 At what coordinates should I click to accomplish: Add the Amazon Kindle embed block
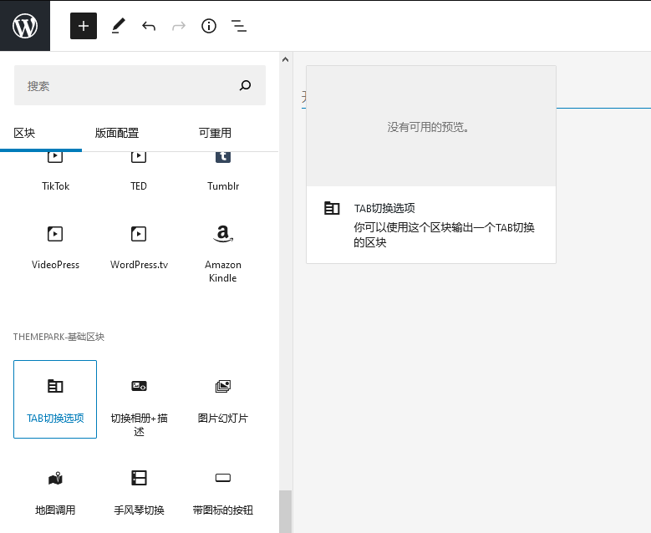(223, 251)
